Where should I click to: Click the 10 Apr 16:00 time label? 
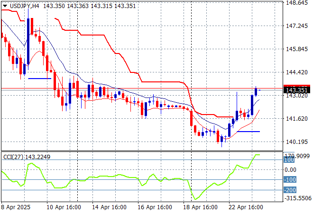[64, 207]
